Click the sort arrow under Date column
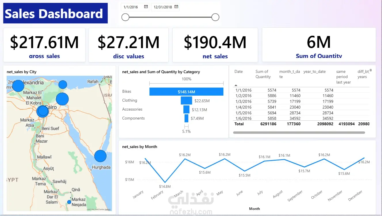Viewport: 382px width, 216px height. pos(236,85)
